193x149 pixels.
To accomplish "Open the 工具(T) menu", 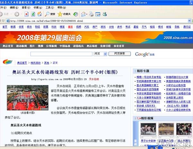I will tap(50, 7).
